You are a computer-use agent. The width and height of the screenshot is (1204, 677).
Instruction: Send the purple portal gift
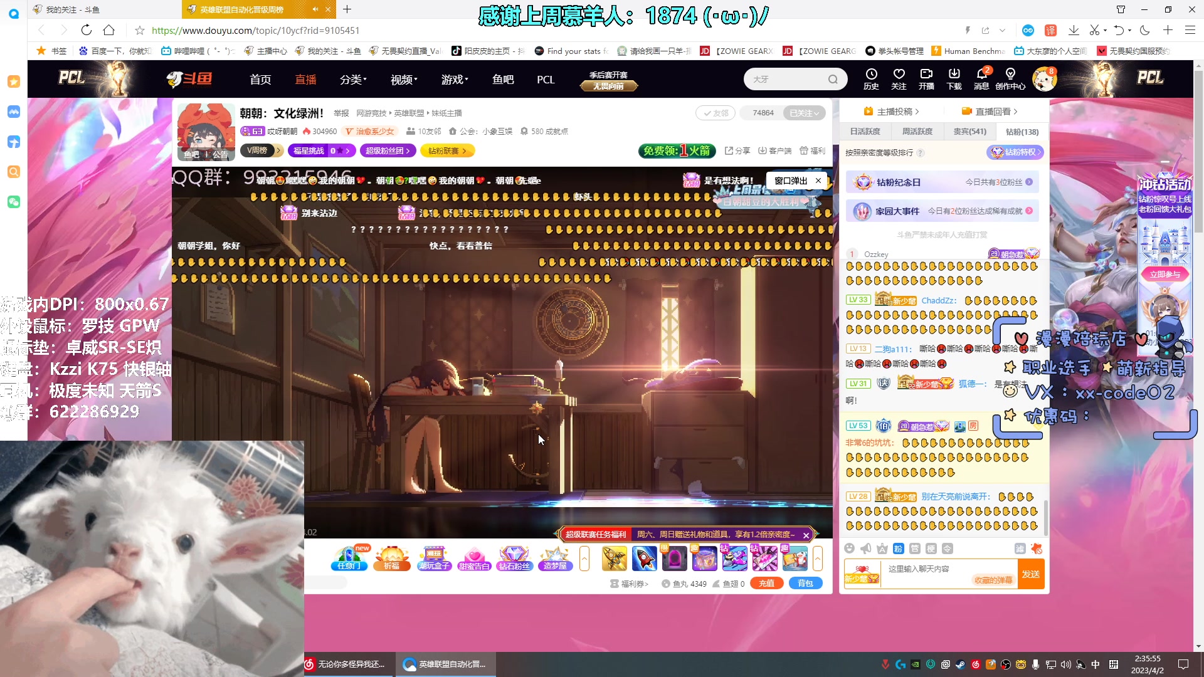(674, 558)
